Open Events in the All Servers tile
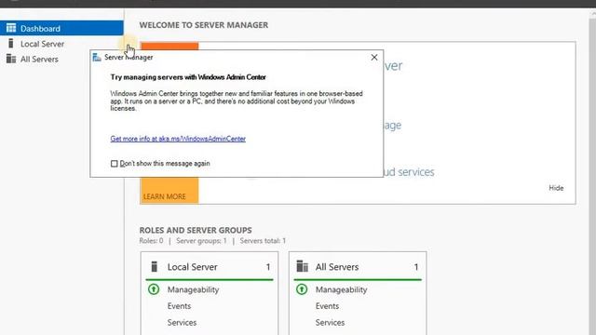596x335 pixels. (x=327, y=306)
